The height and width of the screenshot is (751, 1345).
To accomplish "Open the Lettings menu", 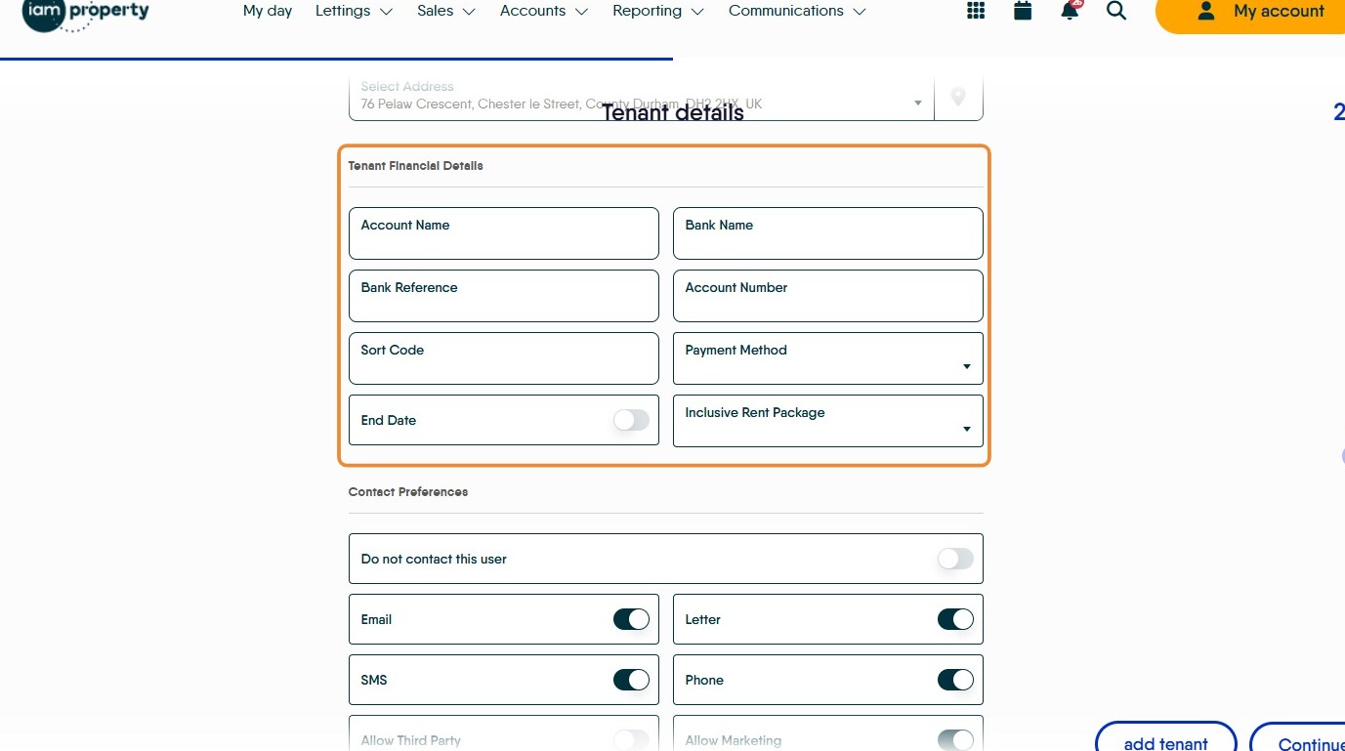I will pos(354,11).
